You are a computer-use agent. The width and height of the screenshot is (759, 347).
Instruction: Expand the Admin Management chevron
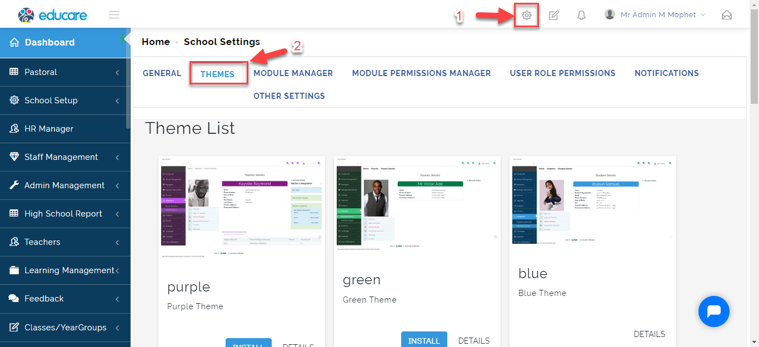117,186
